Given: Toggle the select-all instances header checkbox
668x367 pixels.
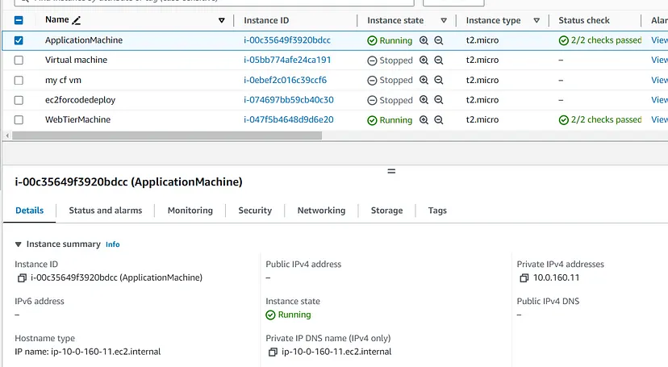Looking at the screenshot, I should (x=19, y=20).
